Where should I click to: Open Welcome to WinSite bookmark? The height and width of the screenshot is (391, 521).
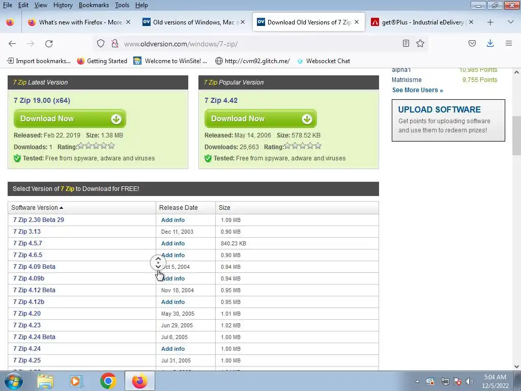click(x=170, y=61)
